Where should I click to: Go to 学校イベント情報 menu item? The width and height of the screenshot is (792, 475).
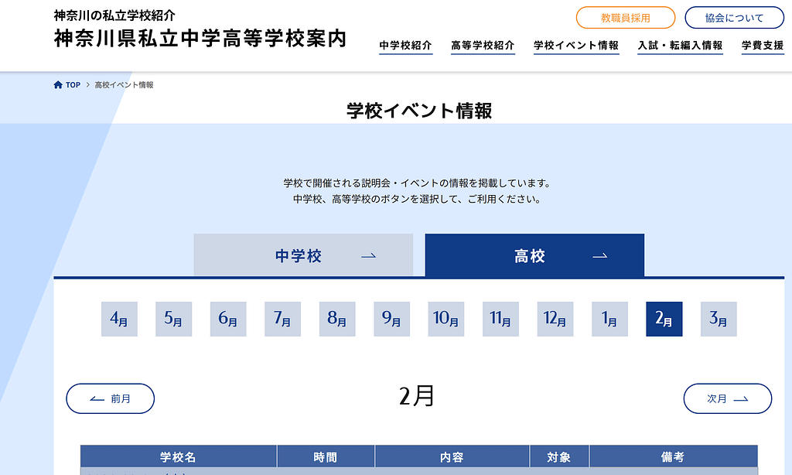pos(576,46)
